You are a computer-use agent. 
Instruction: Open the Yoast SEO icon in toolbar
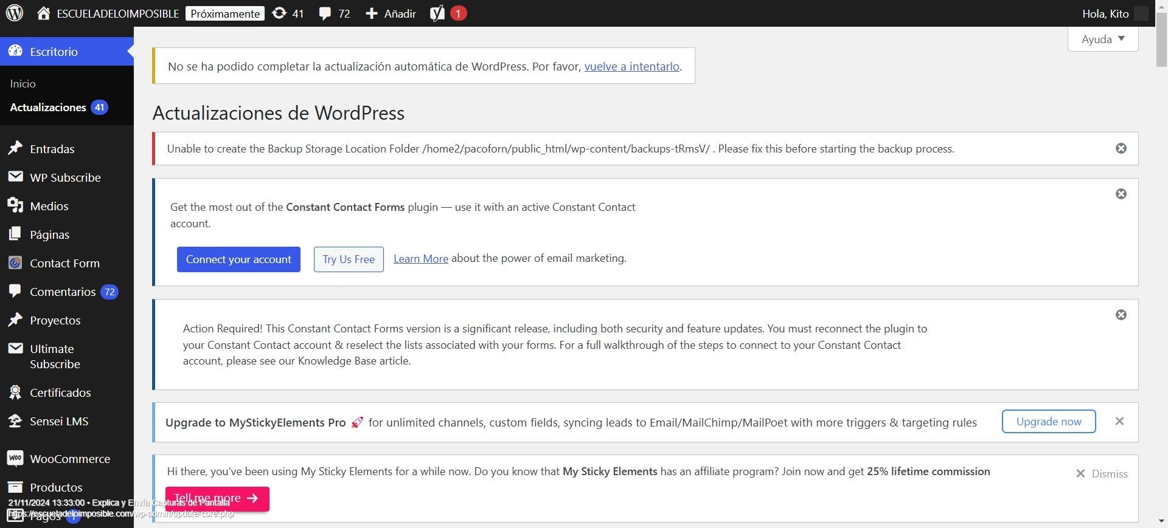(437, 13)
